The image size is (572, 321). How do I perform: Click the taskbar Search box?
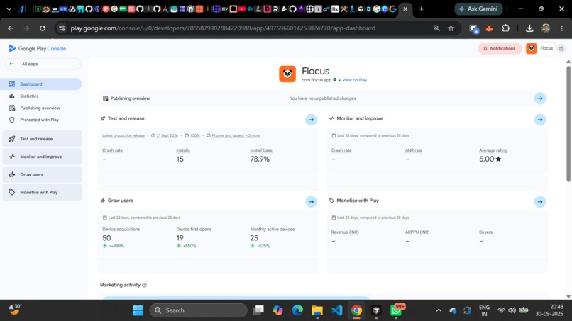(x=198, y=310)
